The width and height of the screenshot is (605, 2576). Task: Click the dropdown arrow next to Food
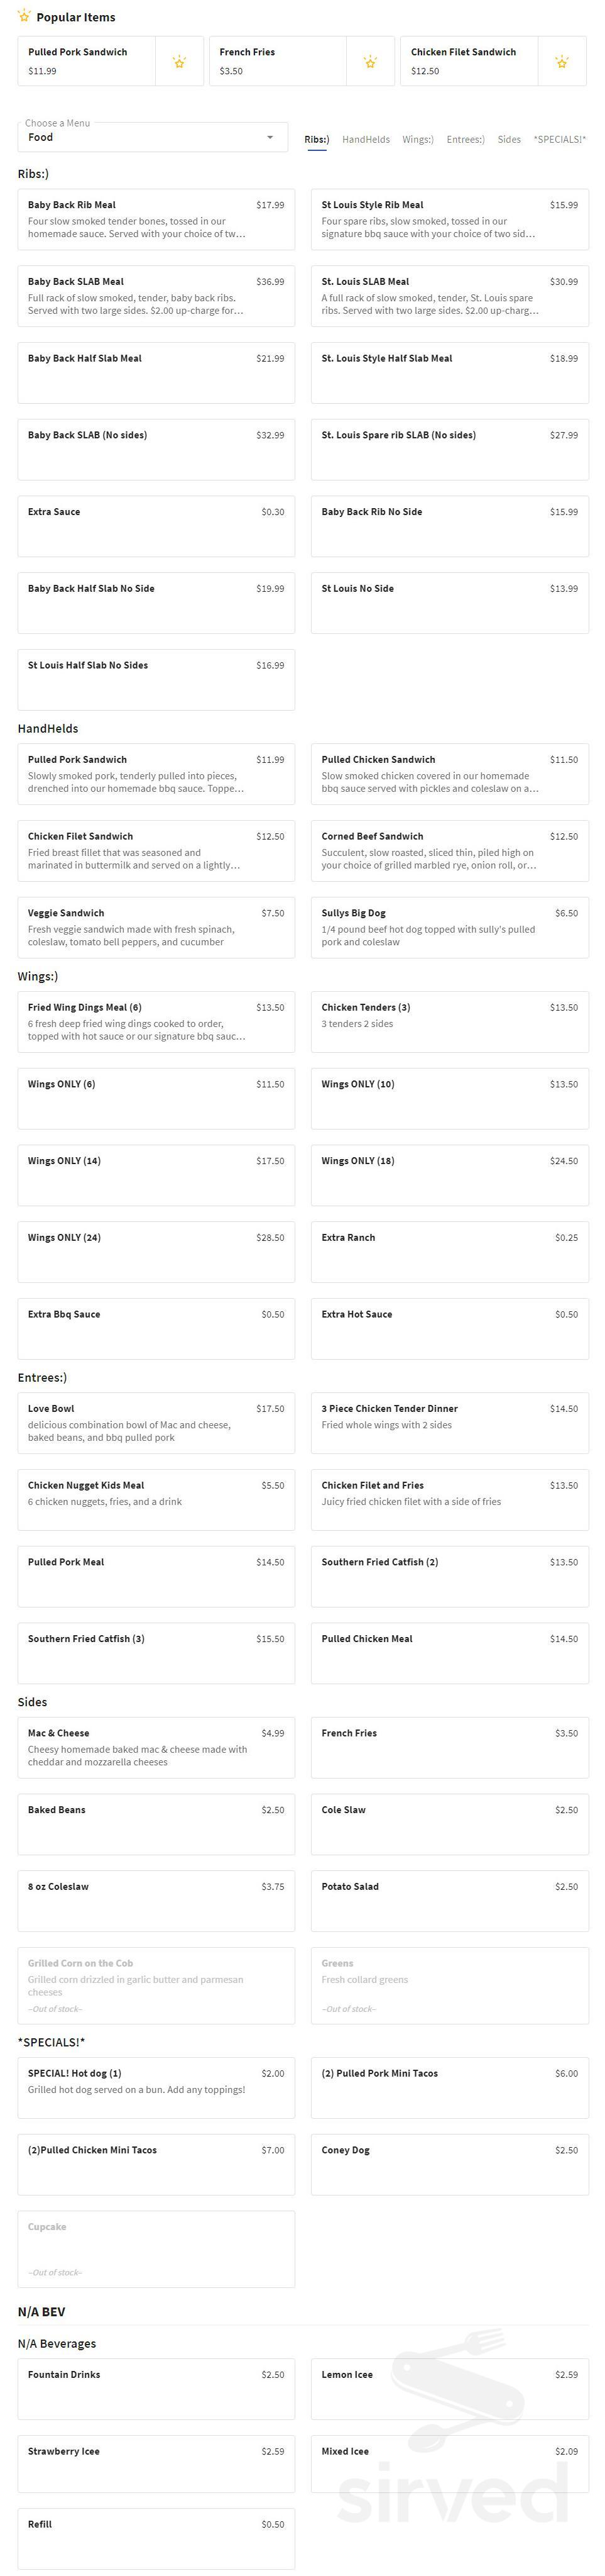pos(271,137)
